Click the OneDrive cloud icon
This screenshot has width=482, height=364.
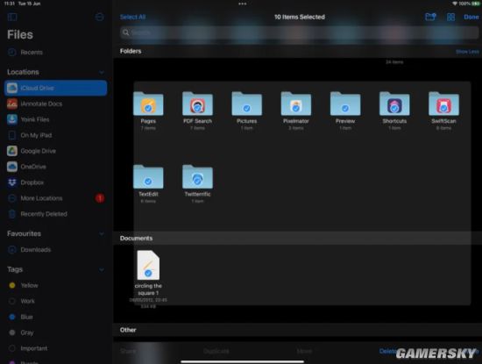pyautogui.click(x=12, y=167)
